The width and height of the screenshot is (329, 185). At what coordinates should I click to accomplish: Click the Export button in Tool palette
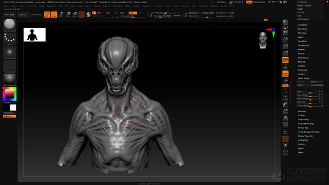click(300, 153)
